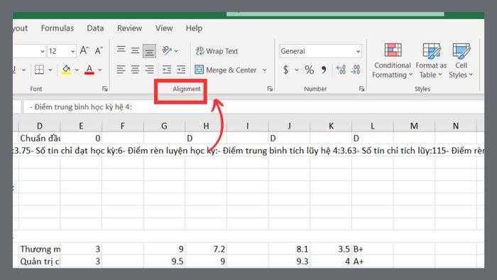Select the cell with value 7.2
This screenshot has height=280, width=497.
coord(206,249)
